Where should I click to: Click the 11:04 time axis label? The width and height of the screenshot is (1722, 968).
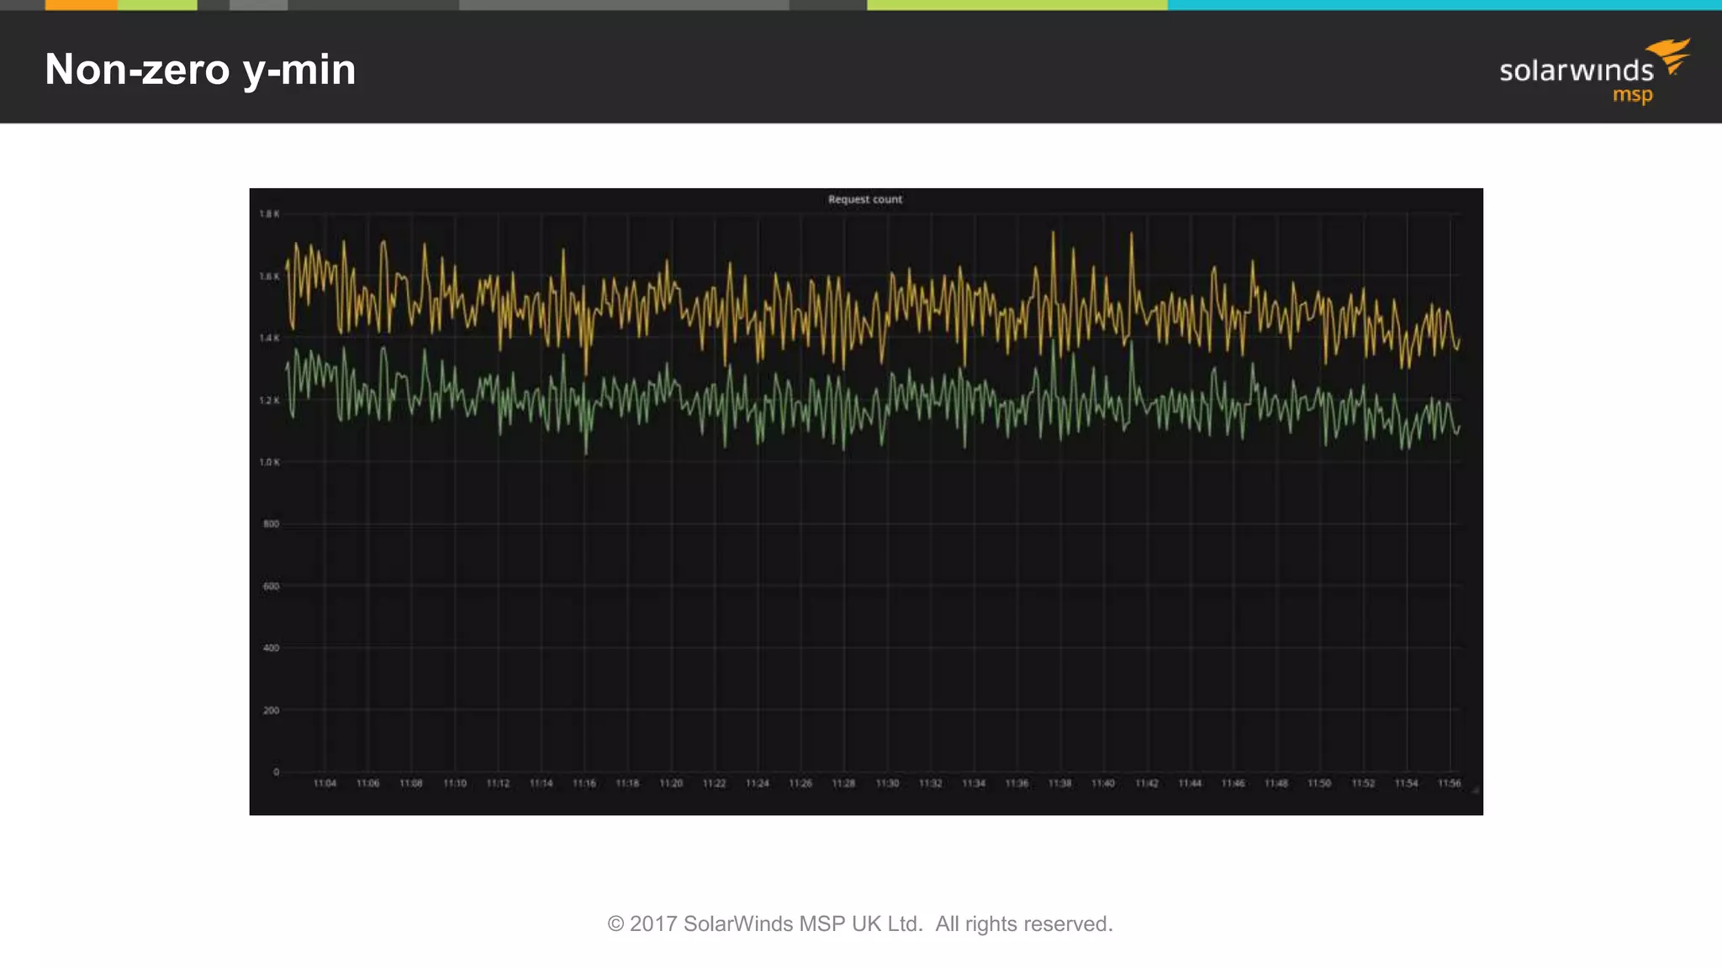tap(325, 783)
